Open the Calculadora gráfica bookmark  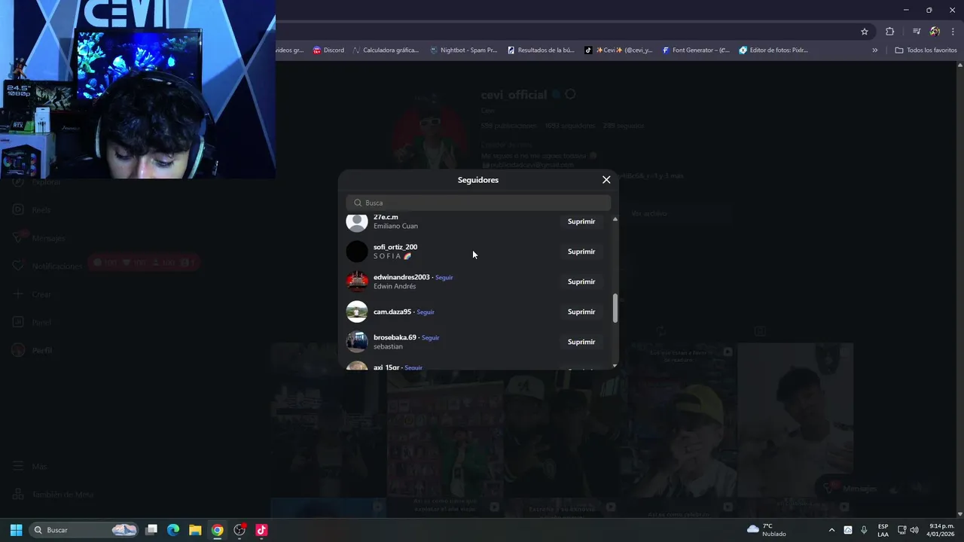(385, 50)
